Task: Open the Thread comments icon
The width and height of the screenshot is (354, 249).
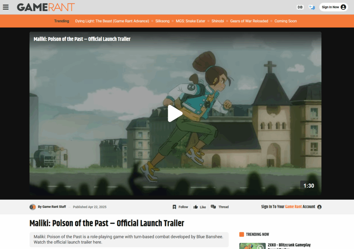Action: pos(213,207)
